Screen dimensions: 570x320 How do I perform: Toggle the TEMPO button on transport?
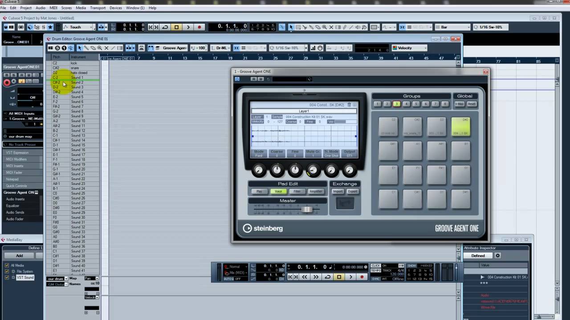pyautogui.click(x=376, y=270)
